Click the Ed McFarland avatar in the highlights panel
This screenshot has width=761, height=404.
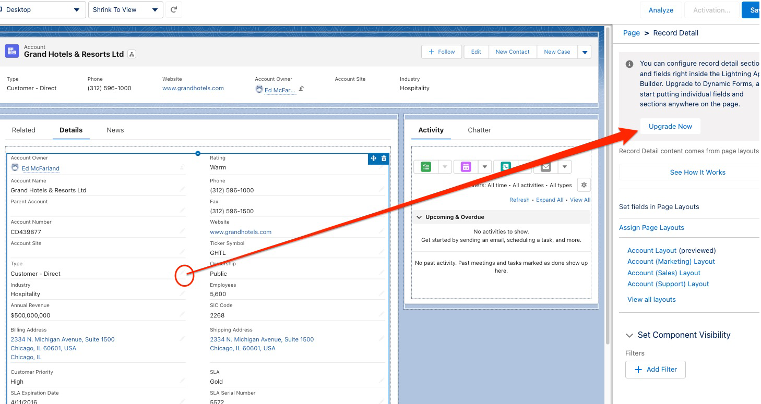tap(259, 90)
